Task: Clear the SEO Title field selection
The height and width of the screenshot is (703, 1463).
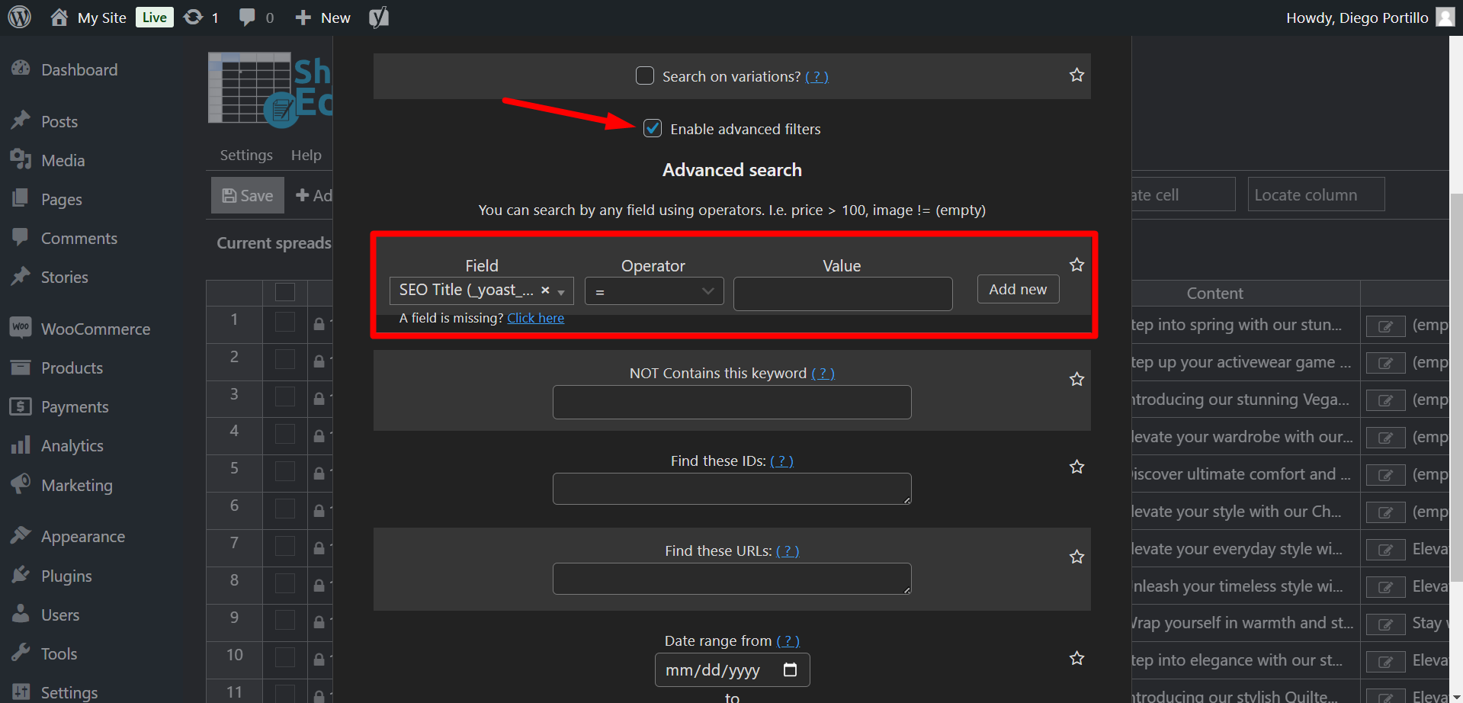Action: click(545, 291)
